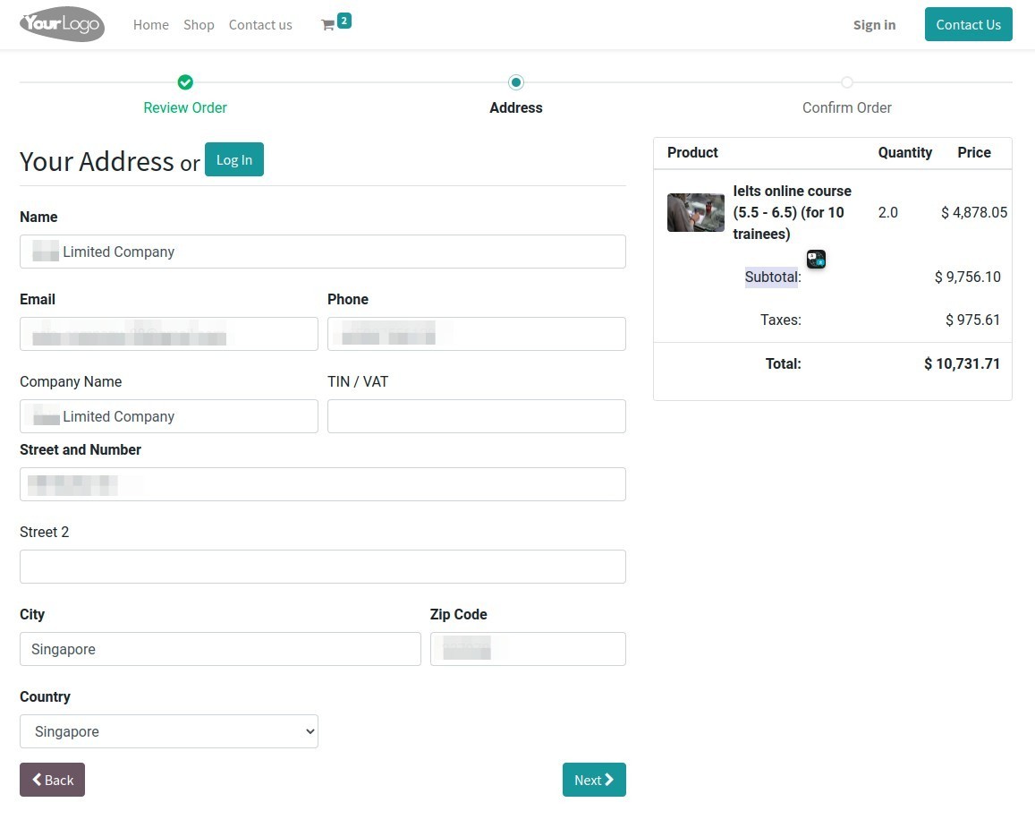Click the Sign in link

point(874,25)
